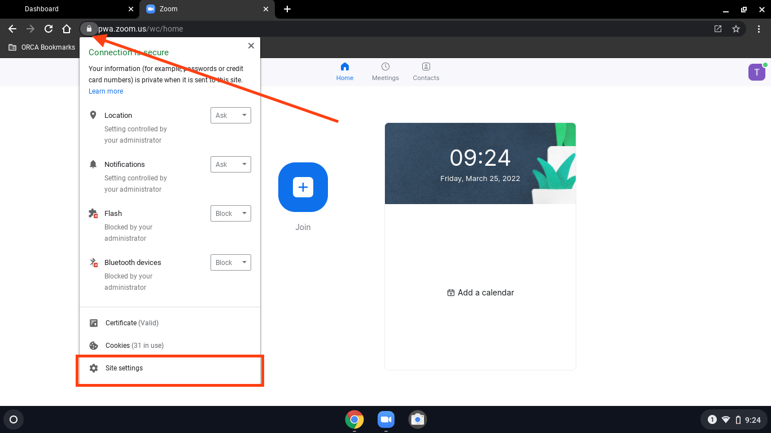Open Site settings
This screenshot has width=771, height=433.
(170, 368)
